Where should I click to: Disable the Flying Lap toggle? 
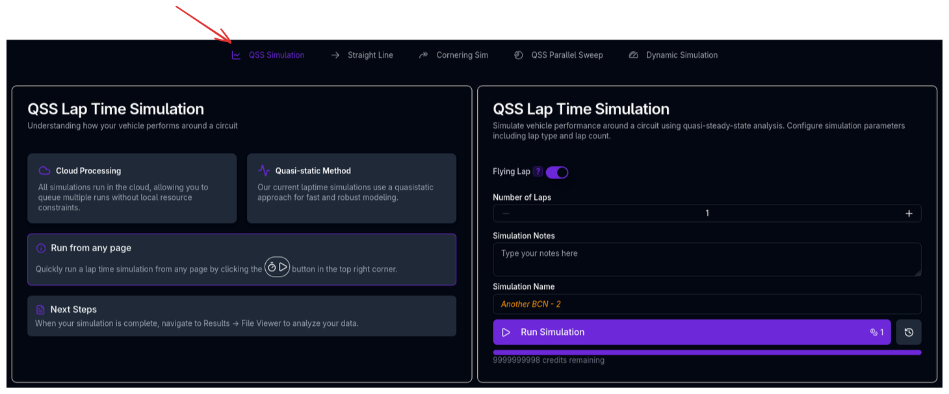click(x=557, y=172)
